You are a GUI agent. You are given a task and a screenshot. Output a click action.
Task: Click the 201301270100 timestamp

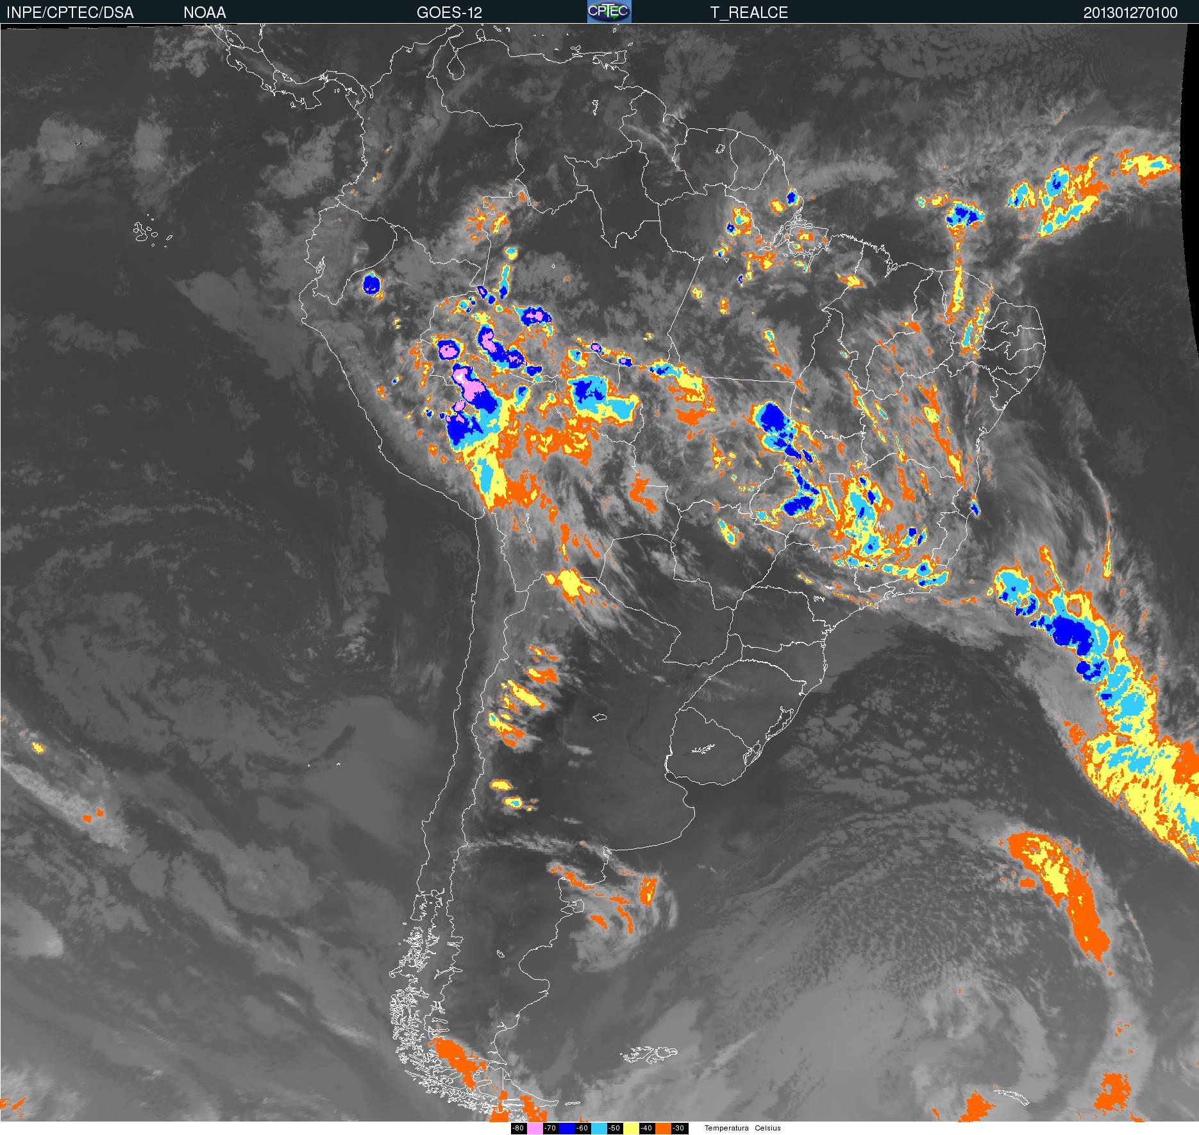1130,12
